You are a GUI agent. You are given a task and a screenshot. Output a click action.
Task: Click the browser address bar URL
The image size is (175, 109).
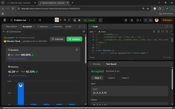51,8
